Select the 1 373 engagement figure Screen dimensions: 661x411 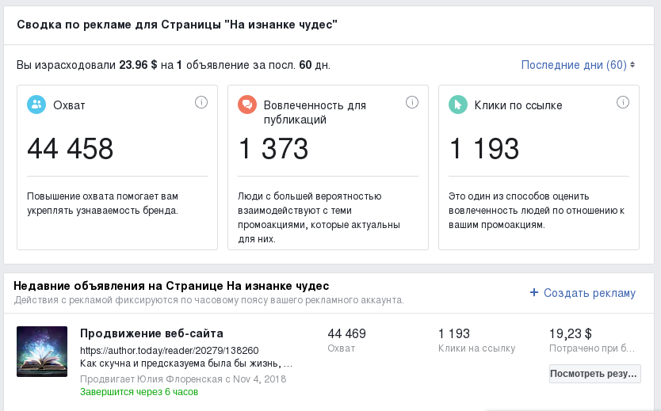(273, 149)
